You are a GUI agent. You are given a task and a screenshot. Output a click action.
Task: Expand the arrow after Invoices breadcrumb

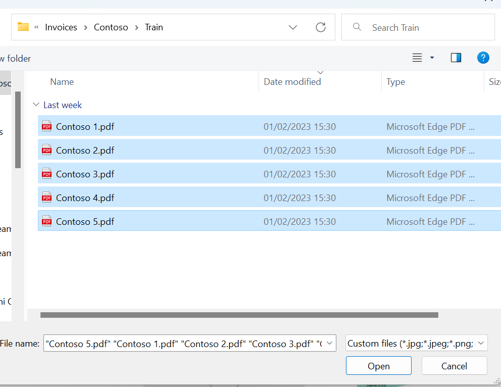(x=86, y=27)
